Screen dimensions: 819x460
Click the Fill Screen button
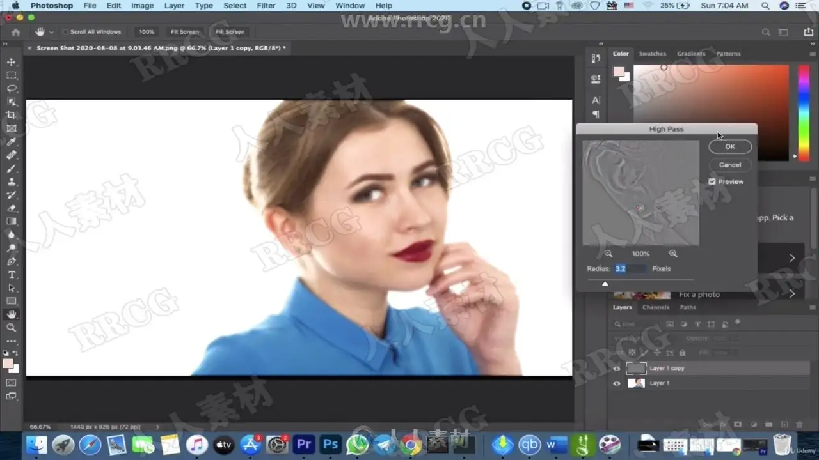(230, 32)
